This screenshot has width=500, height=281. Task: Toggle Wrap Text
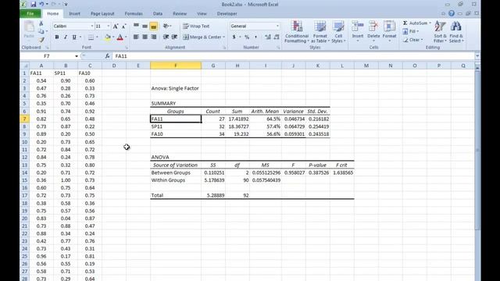196,26
